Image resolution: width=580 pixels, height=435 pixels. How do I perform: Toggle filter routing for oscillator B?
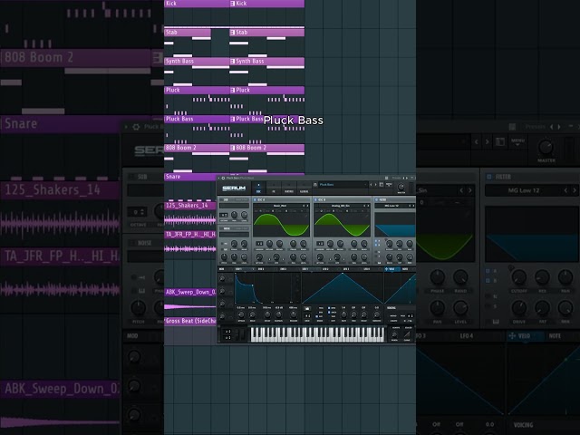[x=376, y=245]
